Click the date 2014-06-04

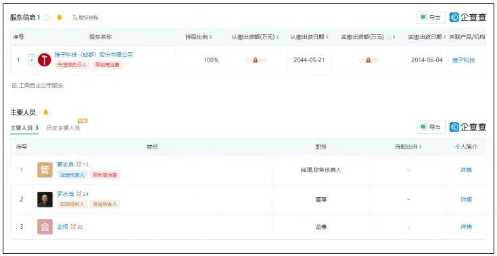point(427,60)
